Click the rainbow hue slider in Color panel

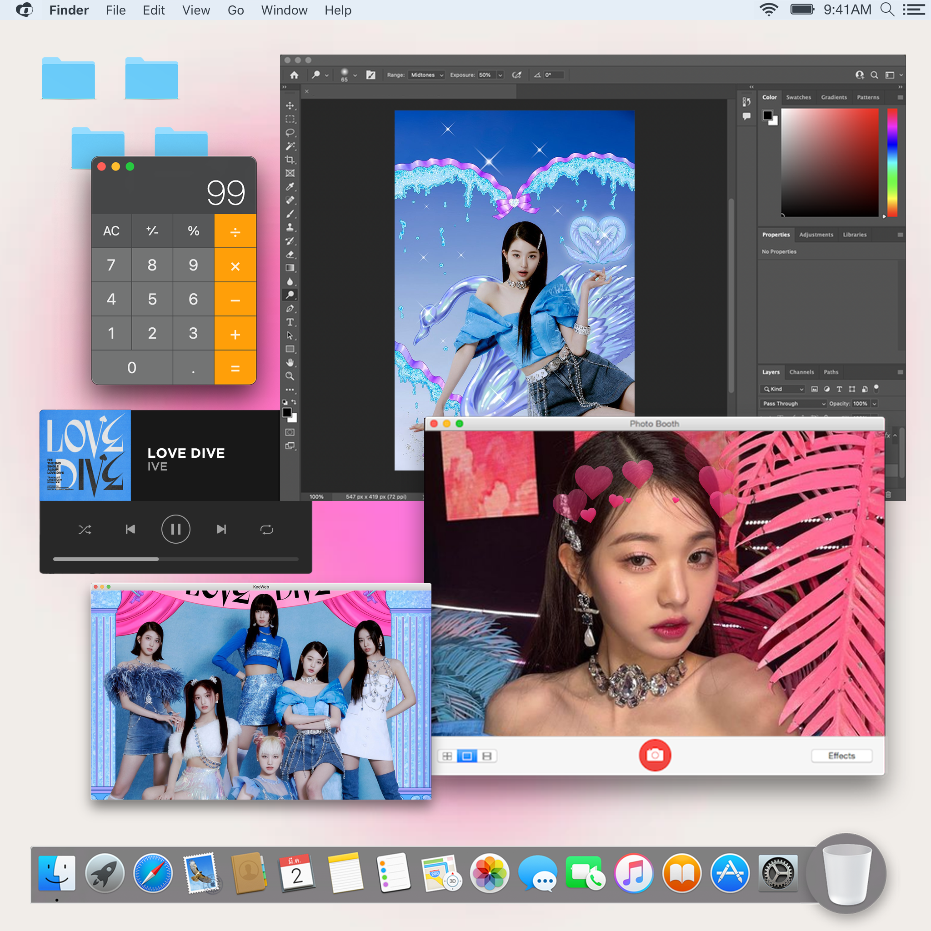[892, 162]
